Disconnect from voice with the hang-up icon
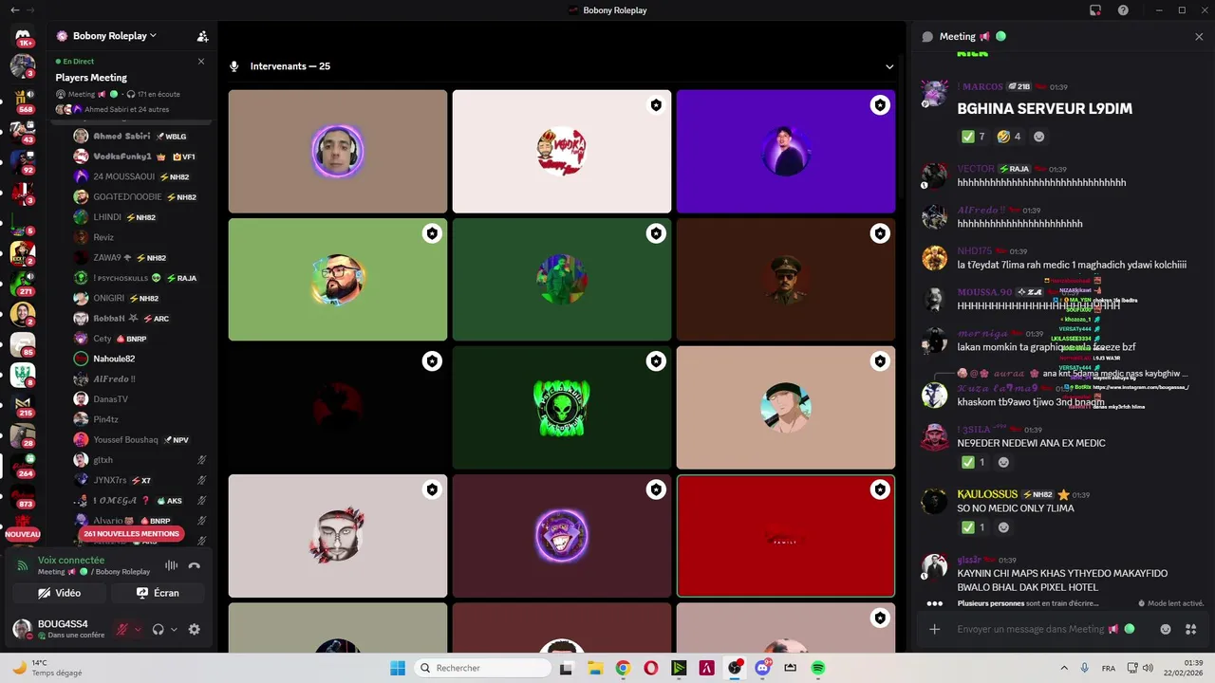 (x=195, y=565)
